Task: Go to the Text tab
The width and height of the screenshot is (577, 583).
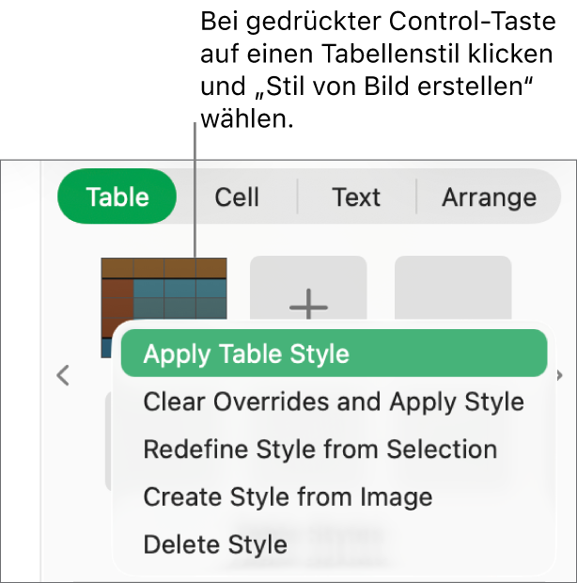Action: coord(356,197)
